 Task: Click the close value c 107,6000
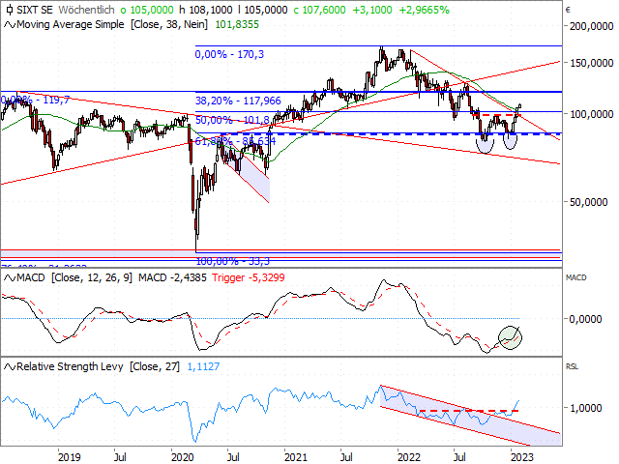pyautogui.click(x=320, y=10)
